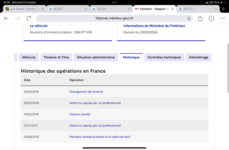Screen dimensions: 229x150
Task: Open the share sheet icon
Action: pyautogui.click(x=200, y=18)
